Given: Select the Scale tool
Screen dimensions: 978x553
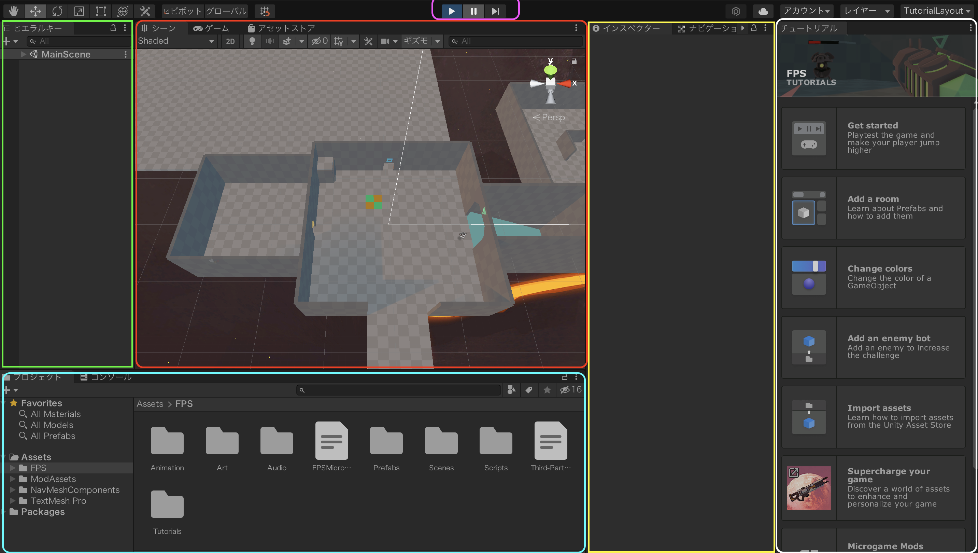Looking at the screenshot, I should [79, 11].
